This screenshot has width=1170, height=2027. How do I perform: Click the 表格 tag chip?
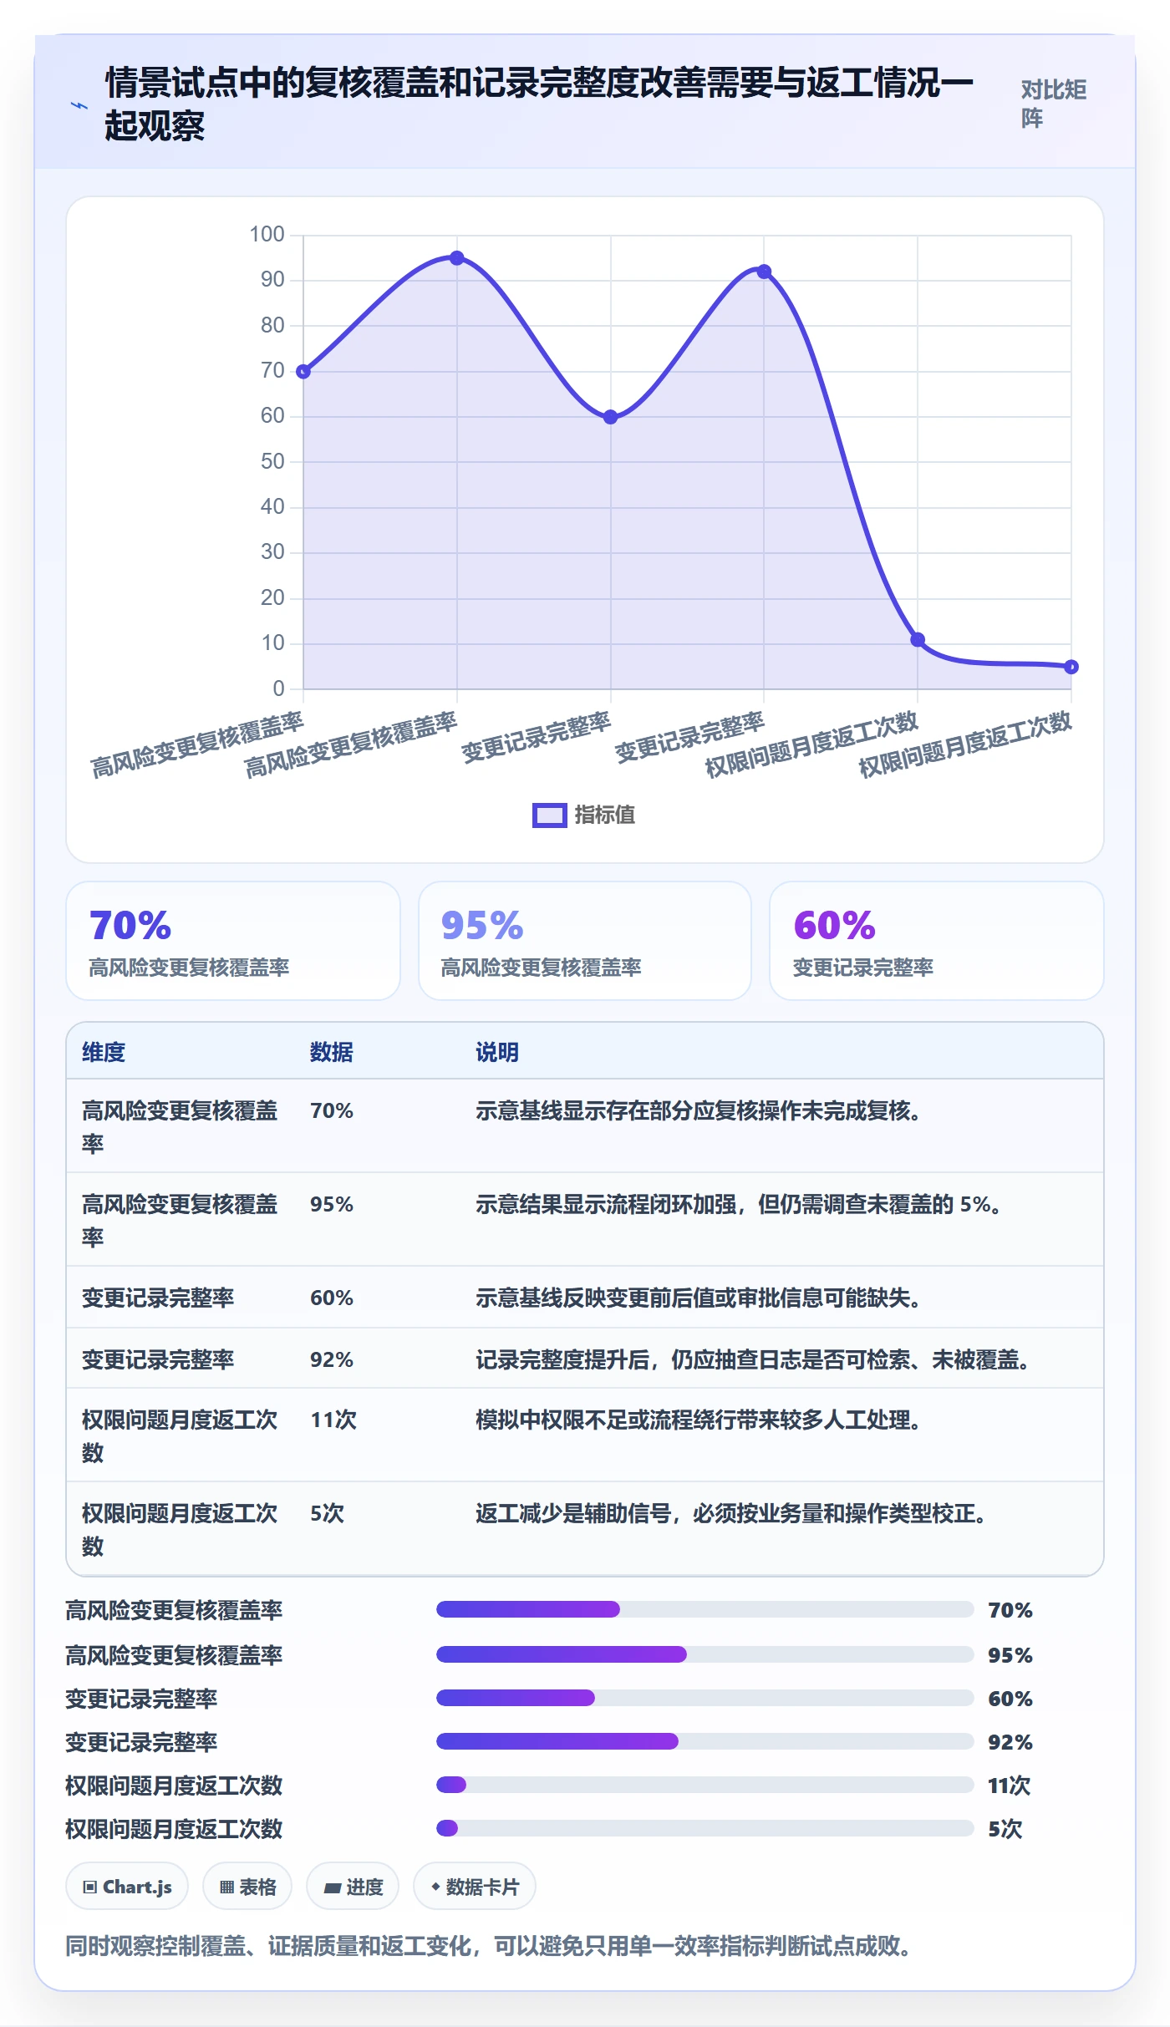pos(247,1887)
